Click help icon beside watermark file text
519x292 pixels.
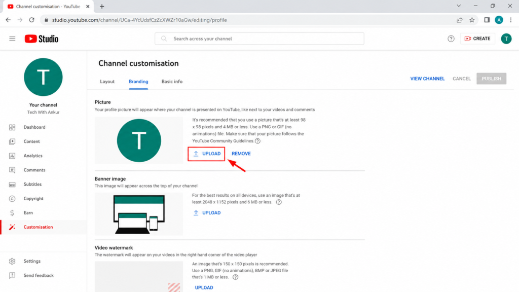tap(235, 277)
